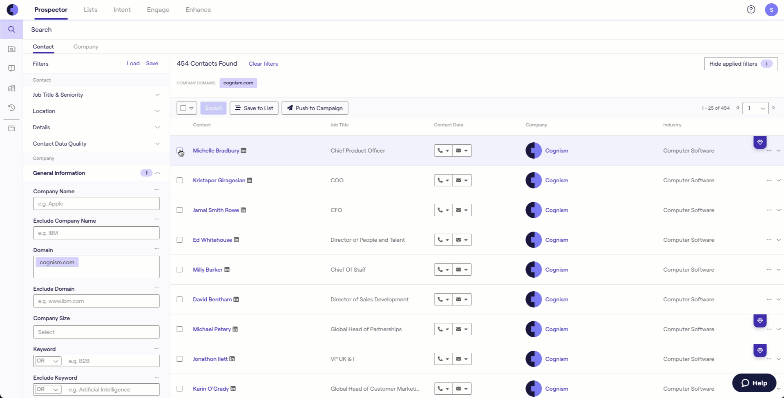The image size is (784, 398).
Task: Click the Push to Campaign button
Action: click(x=315, y=108)
